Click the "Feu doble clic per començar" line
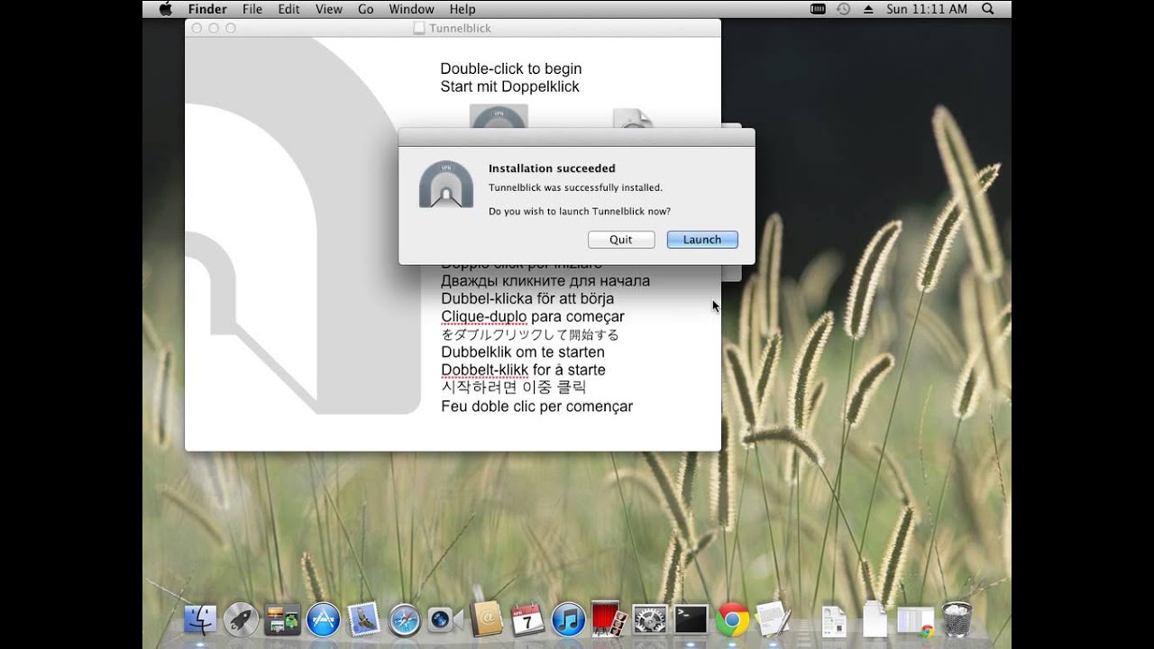 tap(537, 407)
